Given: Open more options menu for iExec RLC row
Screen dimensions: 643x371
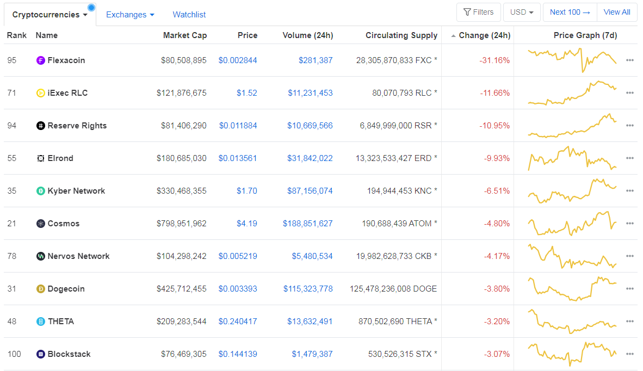Looking at the screenshot, I should 630,93.
